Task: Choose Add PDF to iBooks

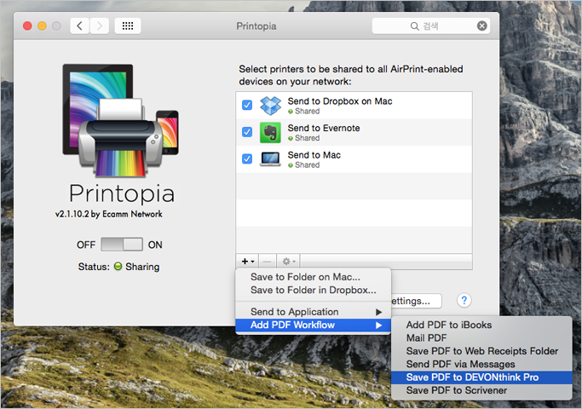Action: point(481,325)
